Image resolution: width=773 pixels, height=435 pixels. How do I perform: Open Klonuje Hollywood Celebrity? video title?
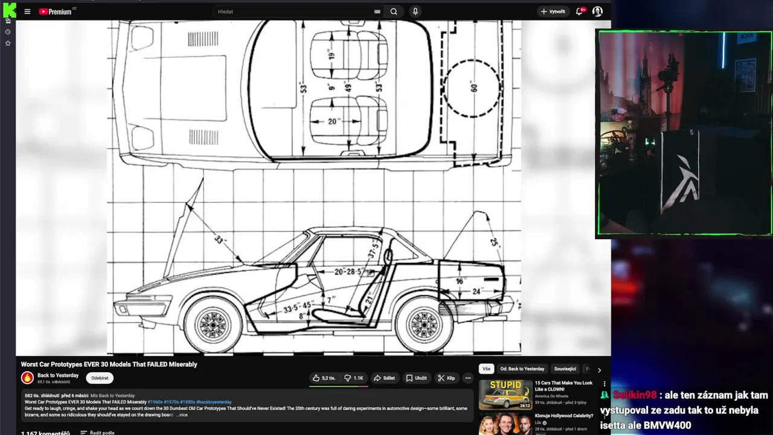coord(564,416)
